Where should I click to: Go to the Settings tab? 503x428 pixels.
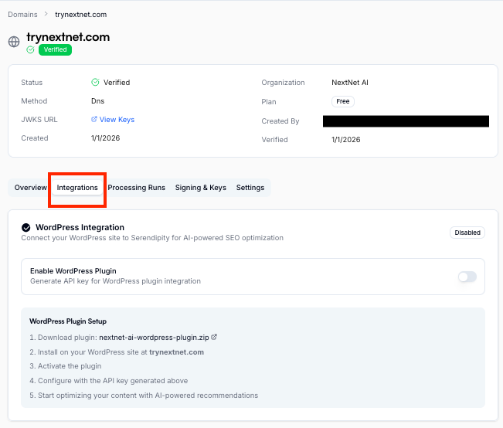250,188
